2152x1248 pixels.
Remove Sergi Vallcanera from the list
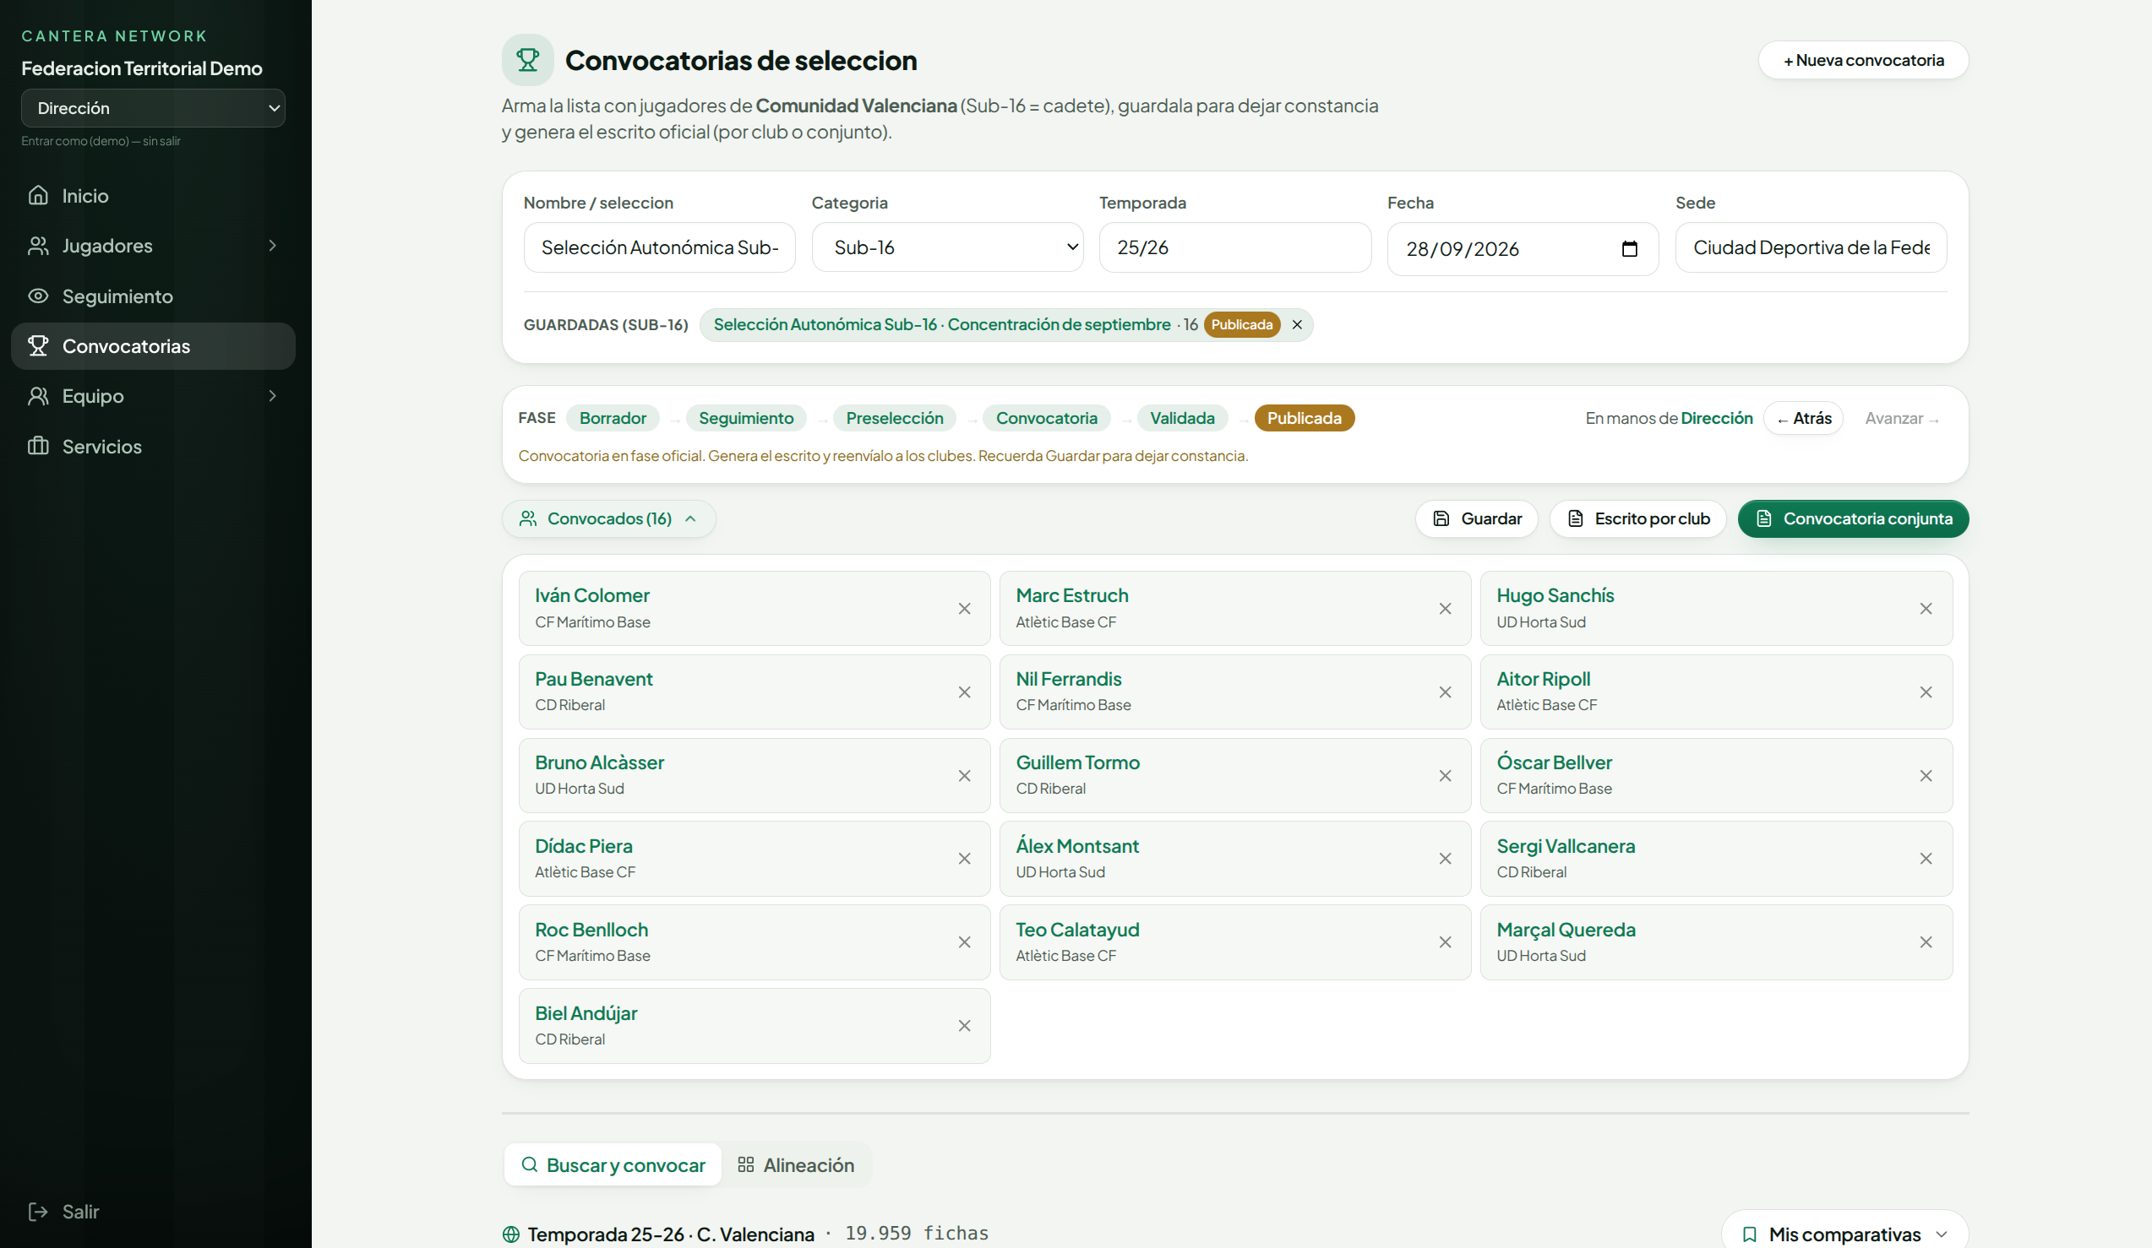(x=1926, y=859)
